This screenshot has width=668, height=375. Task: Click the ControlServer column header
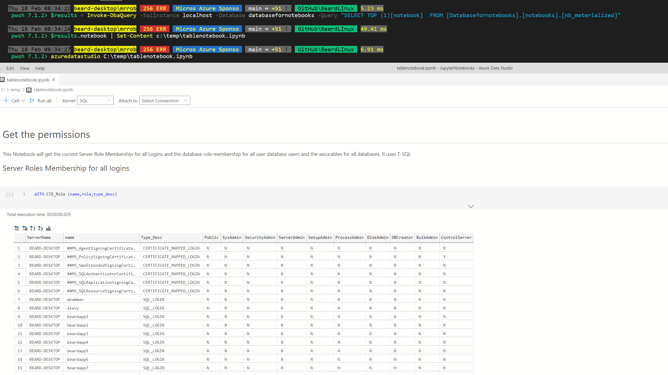[456, 237]
